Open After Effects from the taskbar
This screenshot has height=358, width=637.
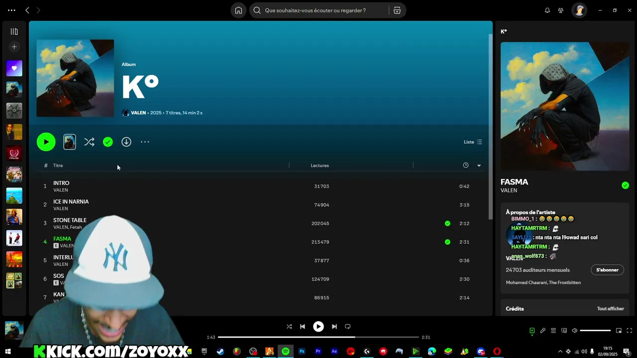(334, 352)
